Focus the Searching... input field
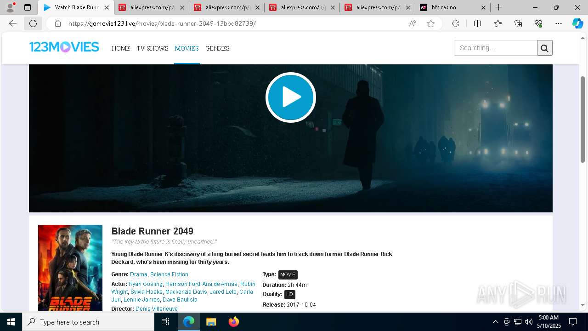This screenshot has height=331, width=588. tap(496, 48)
